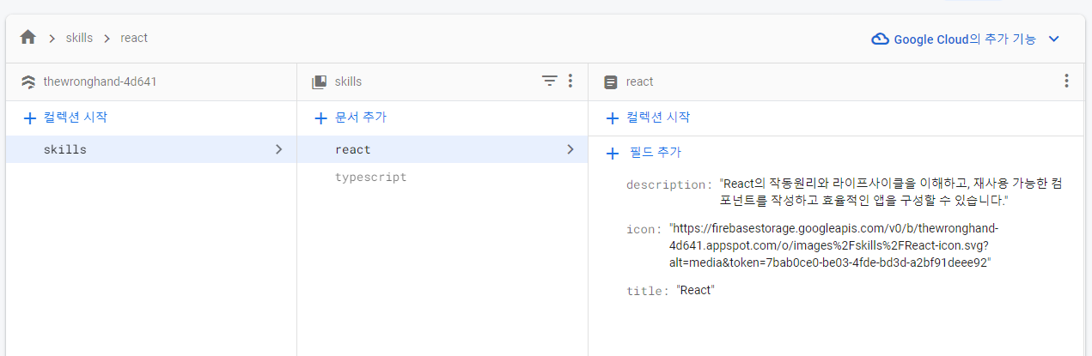
Task: Click the react header title in the right column
Action: tap(639, 81)
